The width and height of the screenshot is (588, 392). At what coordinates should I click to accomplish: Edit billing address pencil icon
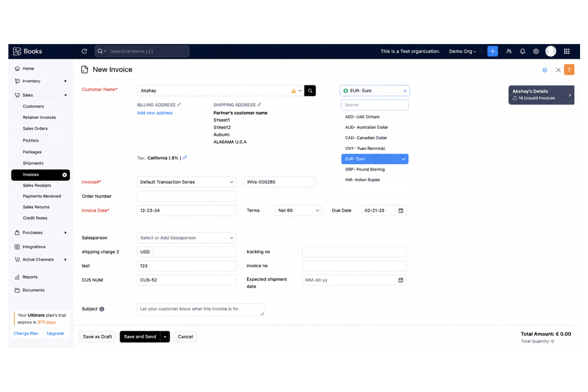[x=179, y=104]
